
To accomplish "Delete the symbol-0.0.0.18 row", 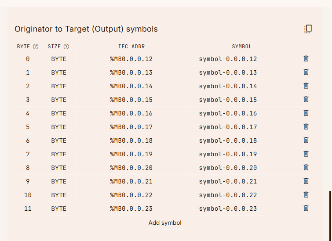I will pyautogui.click(x=306, y=140).
